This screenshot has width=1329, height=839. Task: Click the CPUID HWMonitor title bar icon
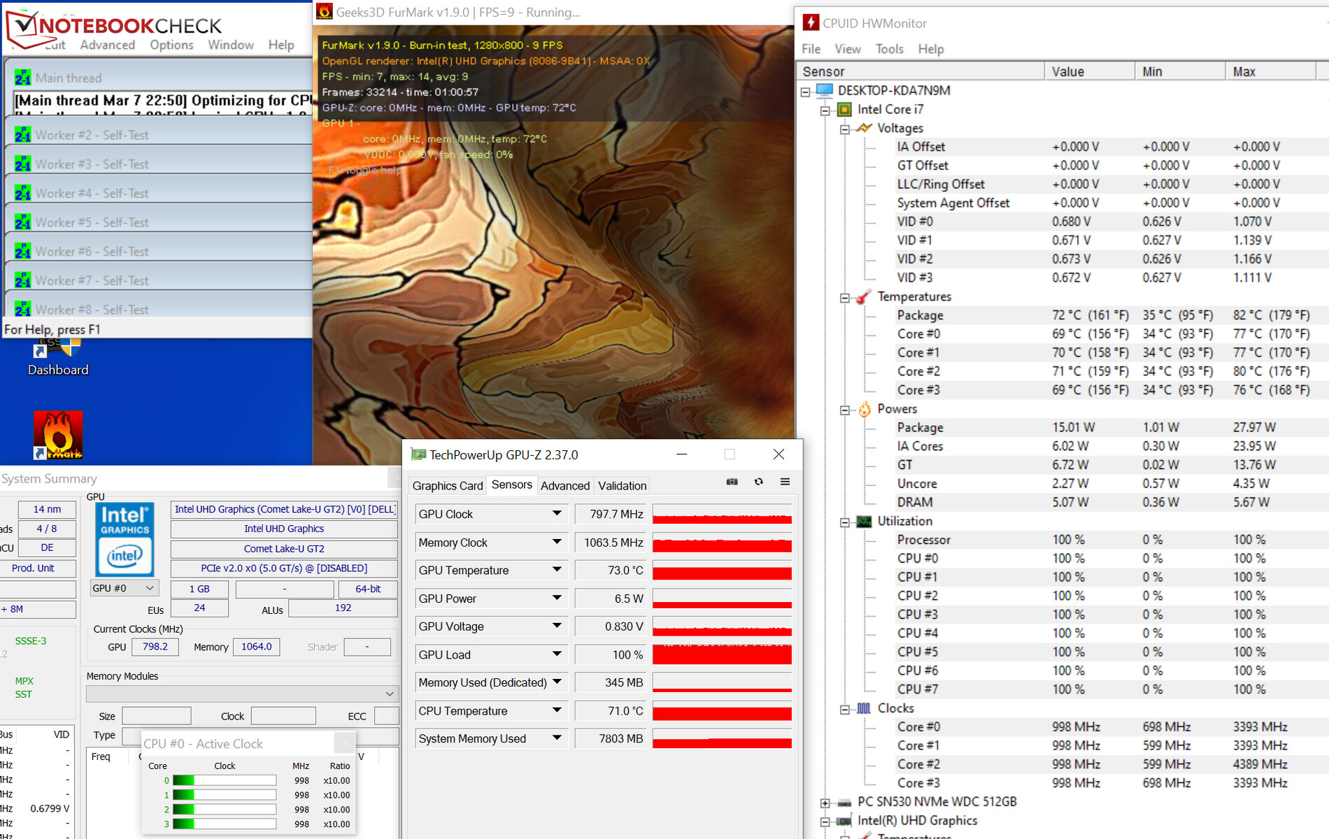811,22
